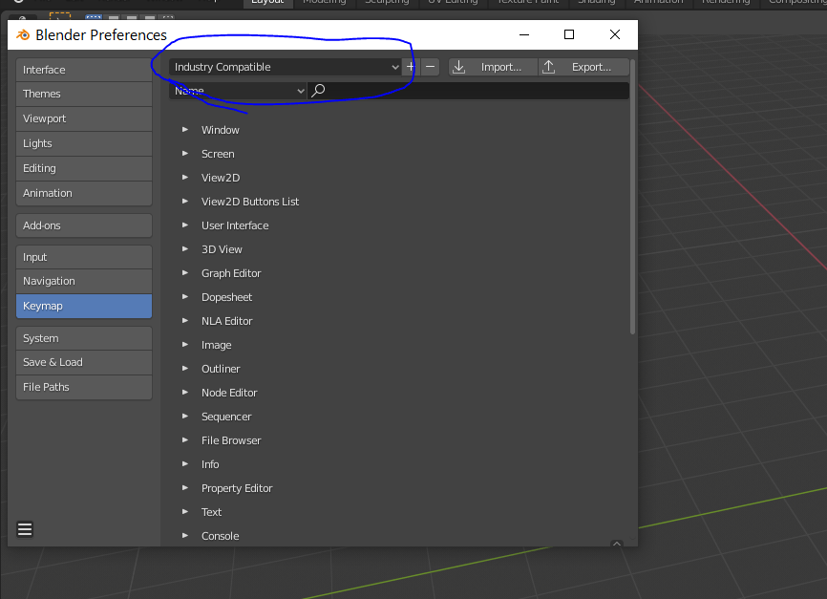Viewport: 827px width, 599px height.
Task: Expand the Graph Editor keymap tree
Action: pyautogui.click(x=184, y=272)
